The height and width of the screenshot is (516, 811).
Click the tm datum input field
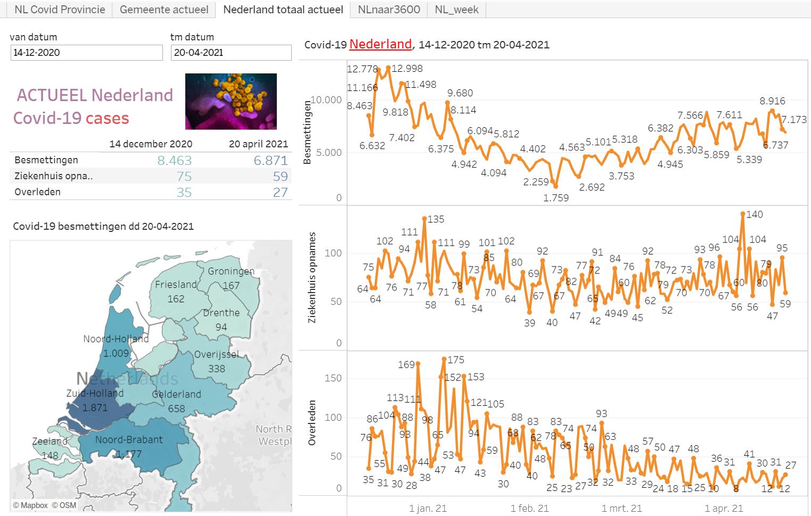[231, 53]
